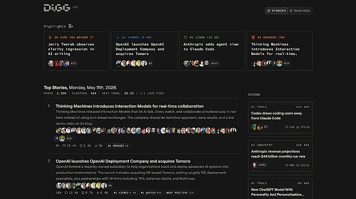Click the Posts: 2,359 stat
Image resolution: width=356 pixels, height=199 pixels.
pyautogui.click(x=55, y=93)
